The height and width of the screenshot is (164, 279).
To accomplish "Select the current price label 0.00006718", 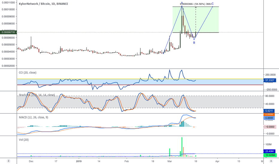I will click(9, 32).
